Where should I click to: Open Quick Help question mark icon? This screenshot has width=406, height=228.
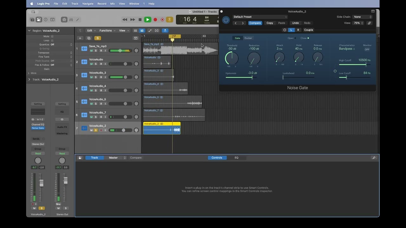(46, 20)
